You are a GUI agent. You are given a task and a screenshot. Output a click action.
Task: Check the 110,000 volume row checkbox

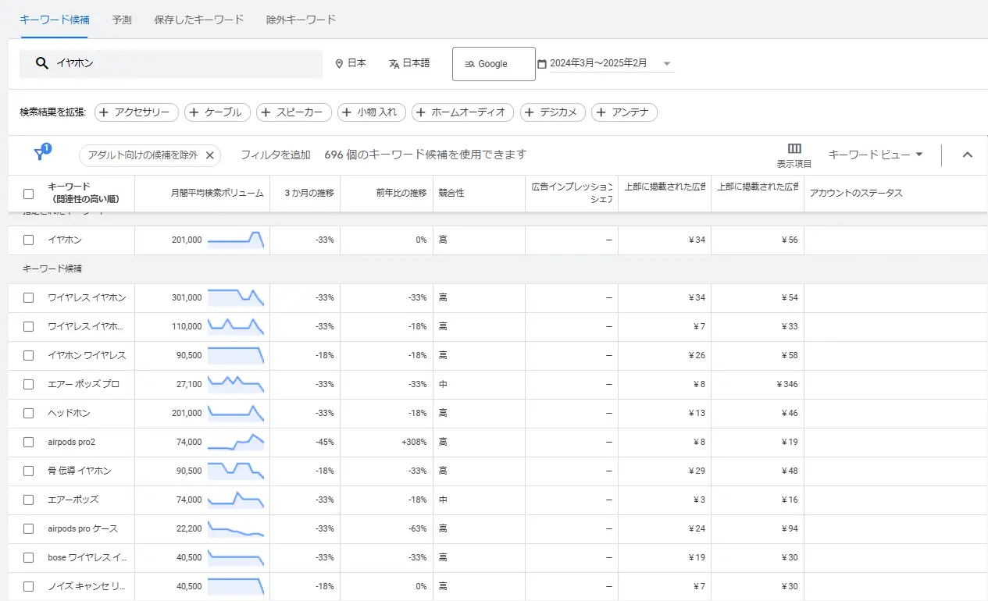click(x=29, y=326)
